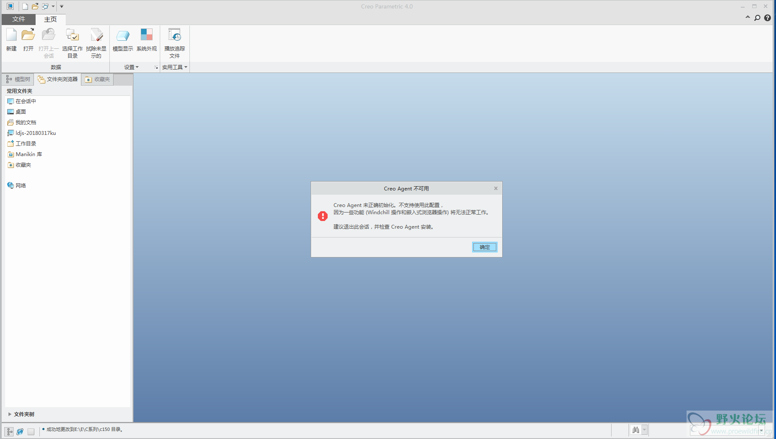Click the 常用文件夹 (Common Folders) header
This screenshot has width=776, height=439.
pos(19,91)
